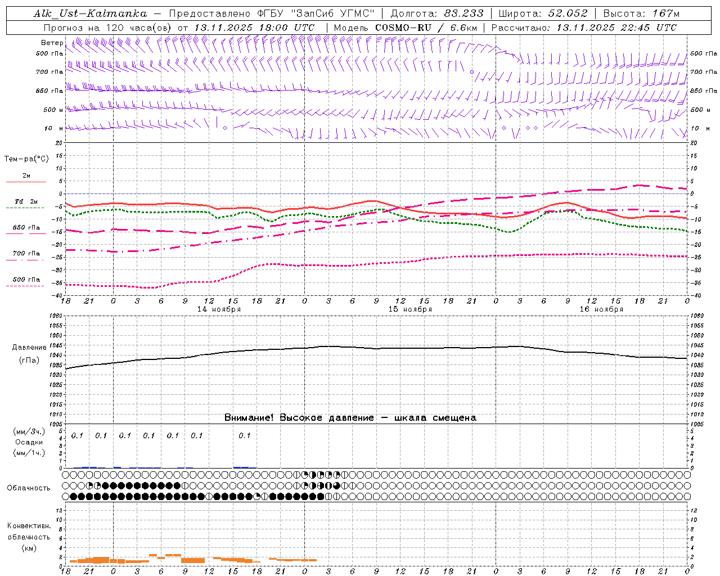The width and height of the screenshot is (720, 576).
Task: Click the Тем-ра(°C) axis title
Action: [26, 159]
